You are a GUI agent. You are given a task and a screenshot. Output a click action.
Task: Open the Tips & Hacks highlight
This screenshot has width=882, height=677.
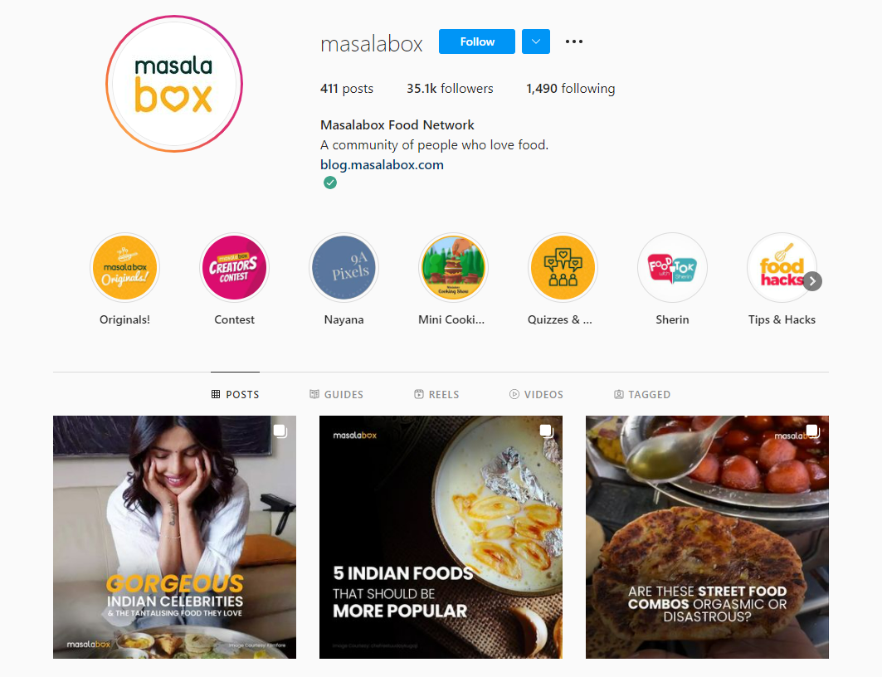[x=782, y=268]
